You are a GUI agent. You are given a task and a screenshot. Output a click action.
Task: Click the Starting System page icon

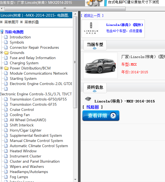coord(6,78)
